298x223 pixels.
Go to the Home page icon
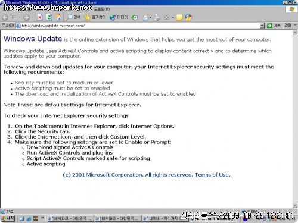(58, 17)
